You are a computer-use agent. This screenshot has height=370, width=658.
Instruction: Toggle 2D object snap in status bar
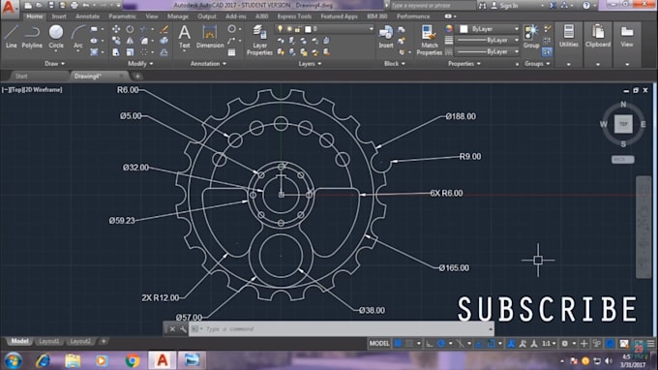[x=491, y=344]
